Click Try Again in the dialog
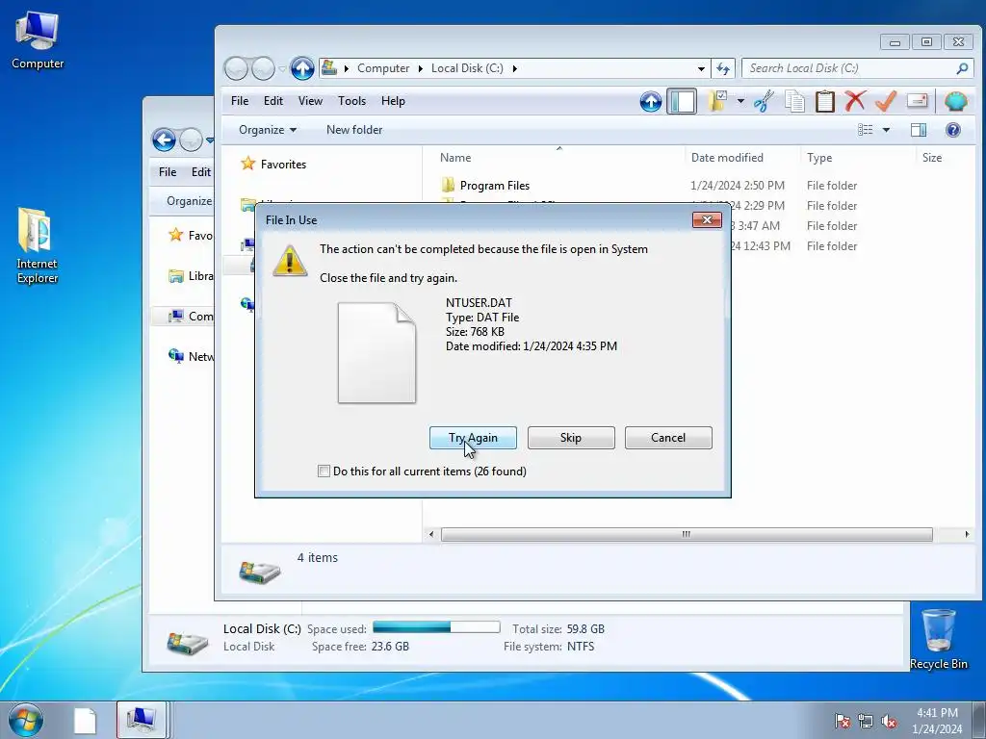Image resolution: width=986 pixels, height=739 pixels. [473, 438]
